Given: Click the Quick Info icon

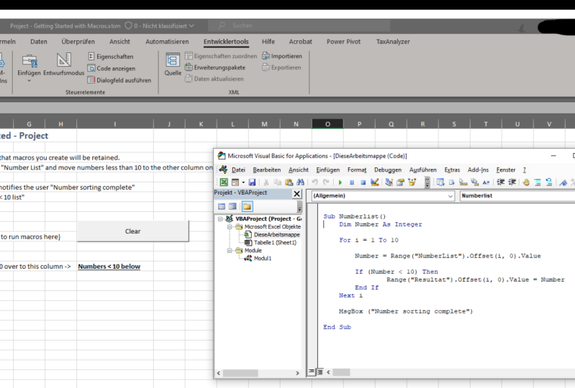Looking at the screenshot, I should tap(463, 182).
